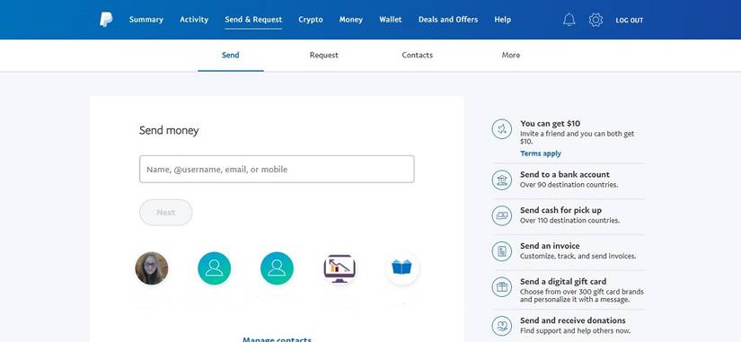
Task: Click 'Send to a bank account'
Action: (x=565, y=174)
